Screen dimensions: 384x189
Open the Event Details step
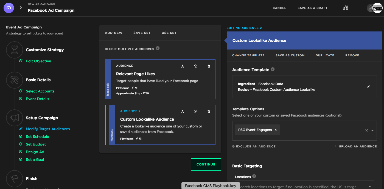pos(37,99)
